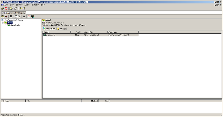The width and height of the screenshot is (223, 117).
Task: Click the {main} heading in the detail pane
Action: click(x=48, y=20)
